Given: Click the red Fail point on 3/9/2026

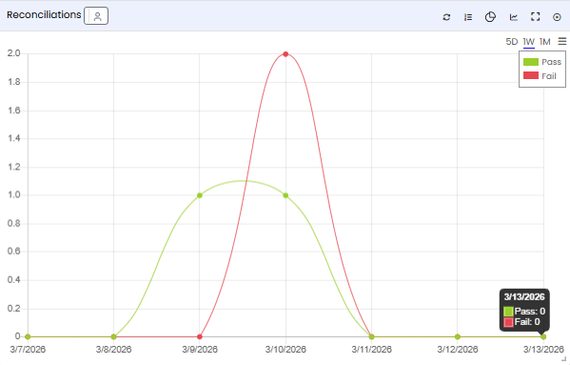Looking at the screenshot, I should point(200,337).
